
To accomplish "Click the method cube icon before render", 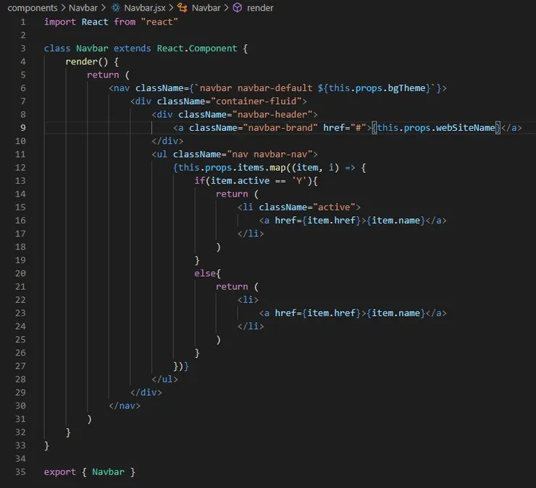I will click(x=238, y=7).
